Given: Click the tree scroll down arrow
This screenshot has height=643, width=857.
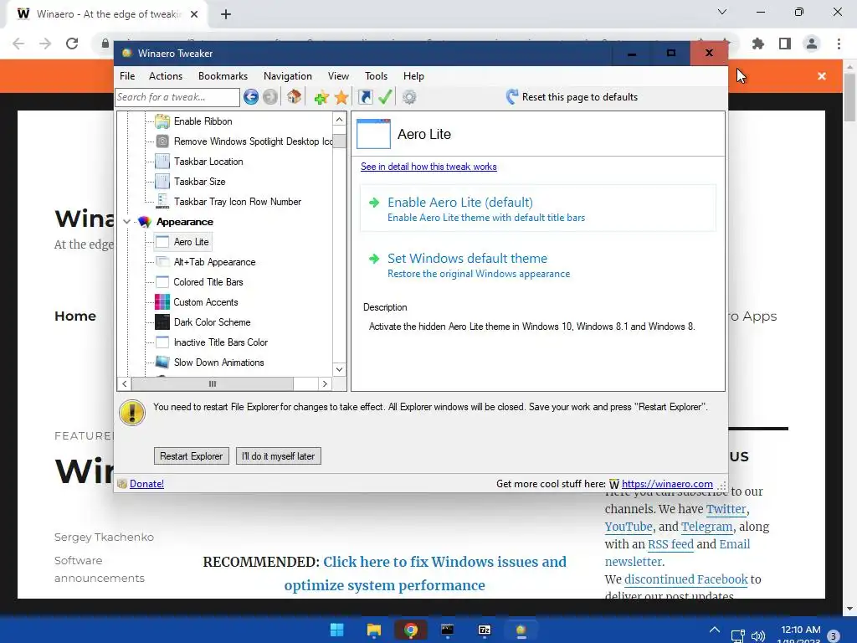Looking at the screenshot, I should pyautogui.click(x=340, y=369).
